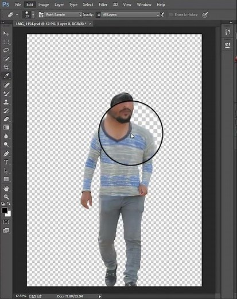Click icon left of All Layers dropdown
The image size is (237, 299).
tap(98, 15)
